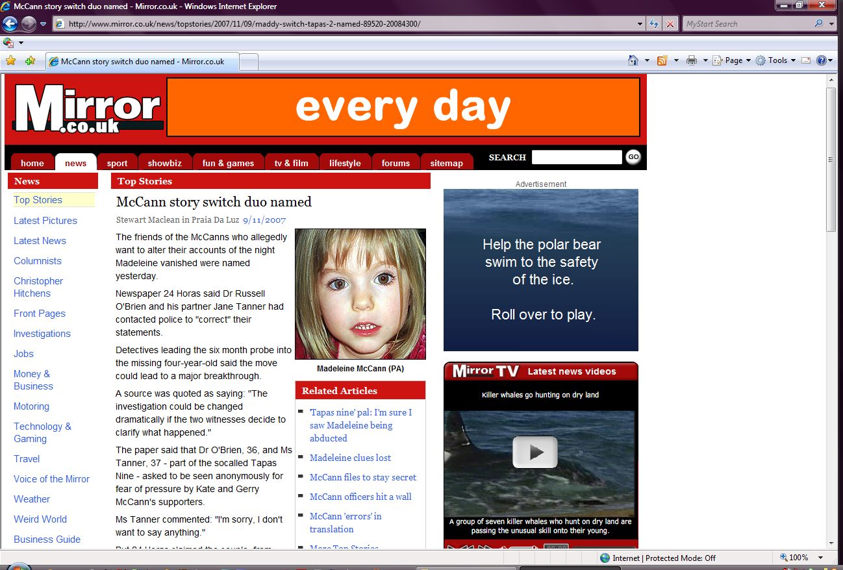Image resolution: width=843 pixels, height=570 pixels.
Task: Click in the Mirror site search field
Action: click(577, 157)
